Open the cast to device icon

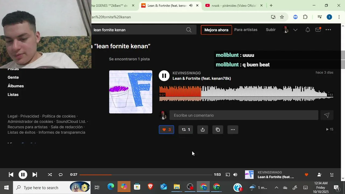(228, 175)
